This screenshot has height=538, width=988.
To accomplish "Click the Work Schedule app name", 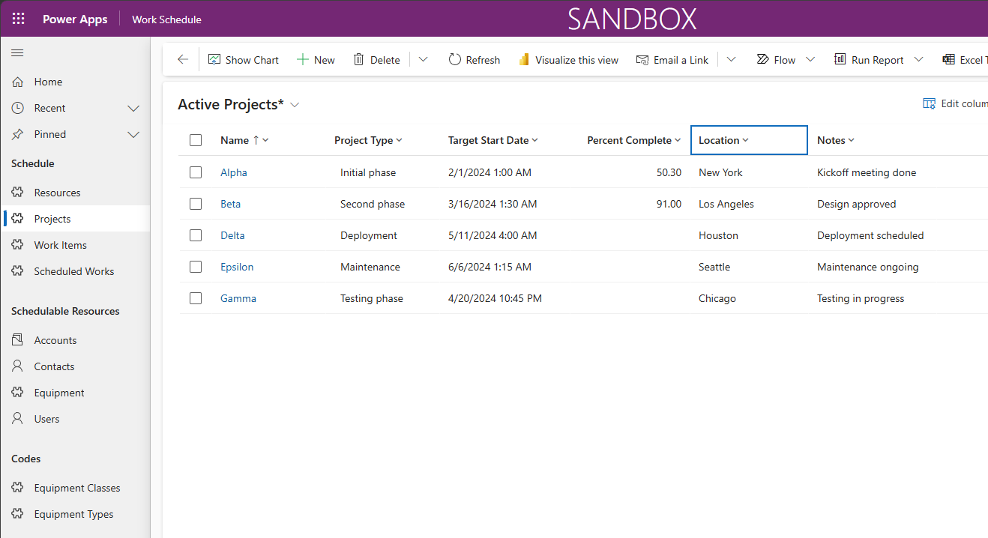I will coord(166,19).
